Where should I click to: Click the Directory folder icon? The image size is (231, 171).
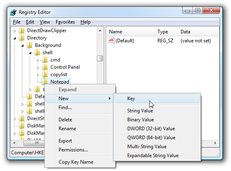(x=22, y=38)
